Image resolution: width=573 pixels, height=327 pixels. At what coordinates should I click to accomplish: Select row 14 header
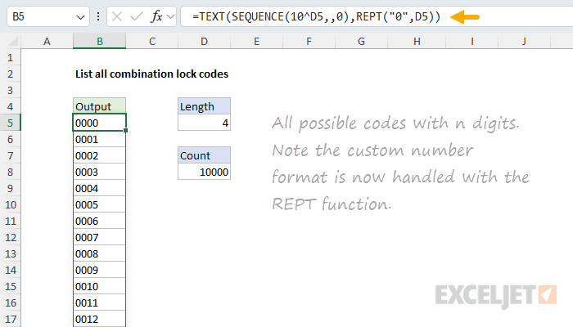(x=10, y=270)
